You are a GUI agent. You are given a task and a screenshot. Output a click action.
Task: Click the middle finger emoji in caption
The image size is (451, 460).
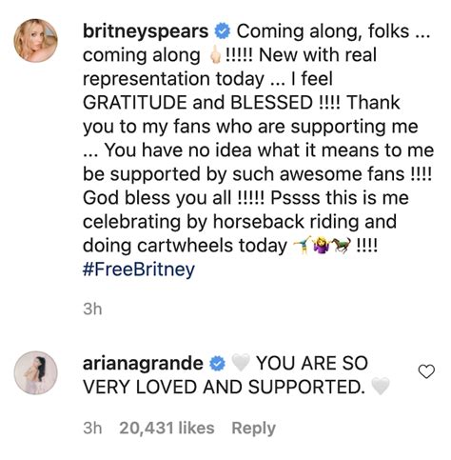(215, 55)
